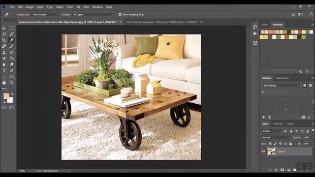Select the Blur tool
The image size is (315, 177).
4,64
